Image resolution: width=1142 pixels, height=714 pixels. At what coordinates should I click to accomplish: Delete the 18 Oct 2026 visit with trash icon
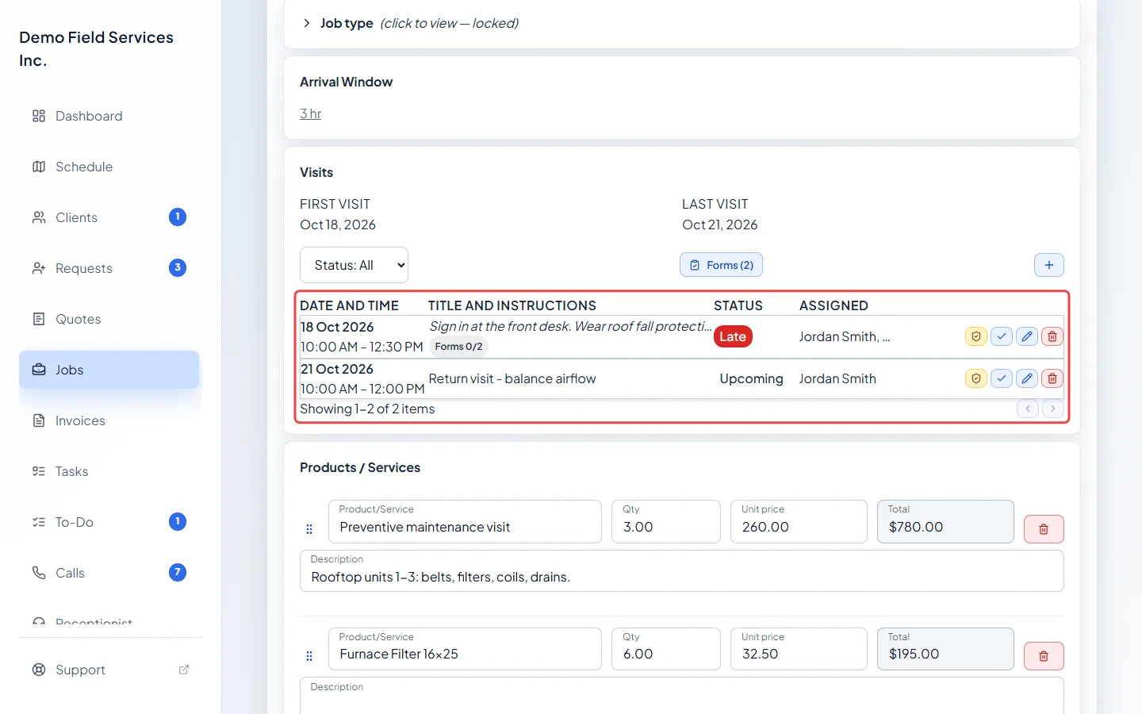pos(1052,336)
